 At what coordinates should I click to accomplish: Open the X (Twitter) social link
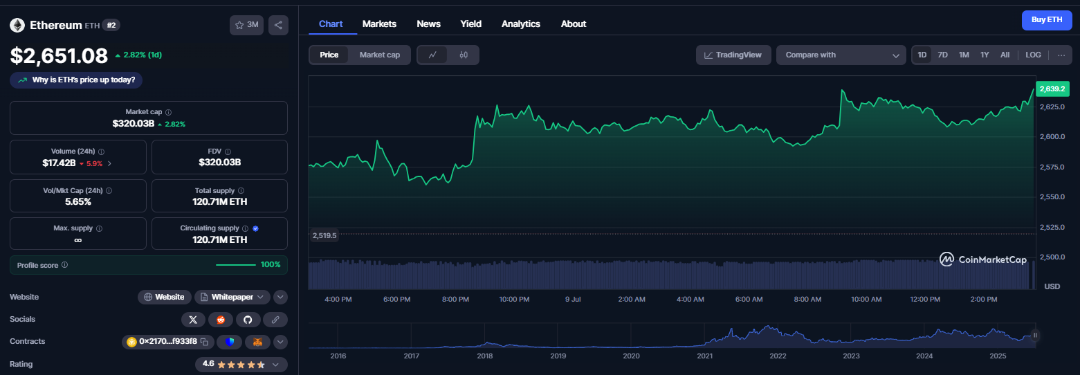click(193, 320)
